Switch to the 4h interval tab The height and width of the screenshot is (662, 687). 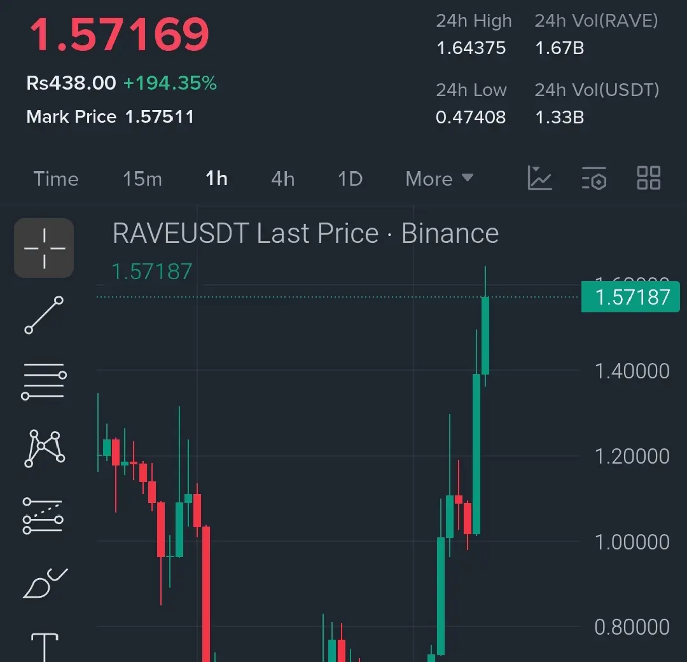(282, 179)
